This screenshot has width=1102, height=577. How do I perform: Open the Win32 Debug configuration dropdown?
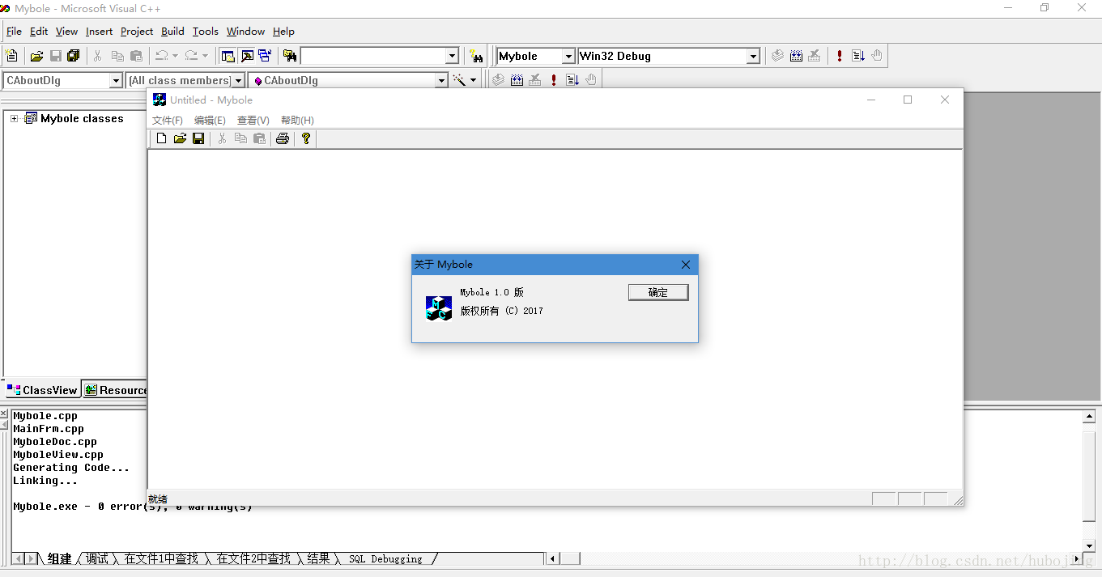click(754, 56)
